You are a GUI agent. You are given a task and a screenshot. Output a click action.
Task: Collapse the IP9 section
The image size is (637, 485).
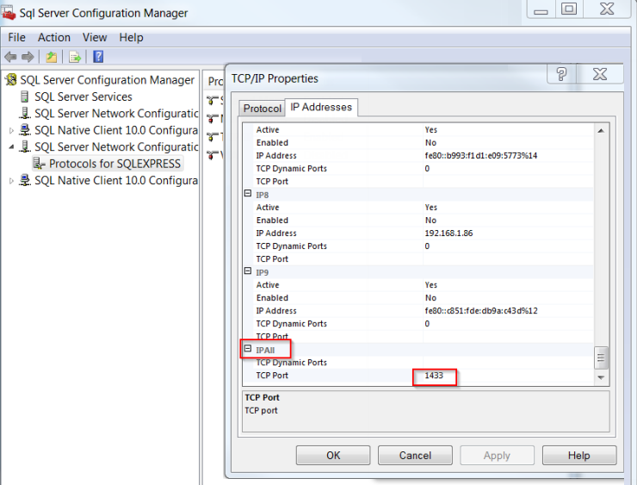click(248, 272)
